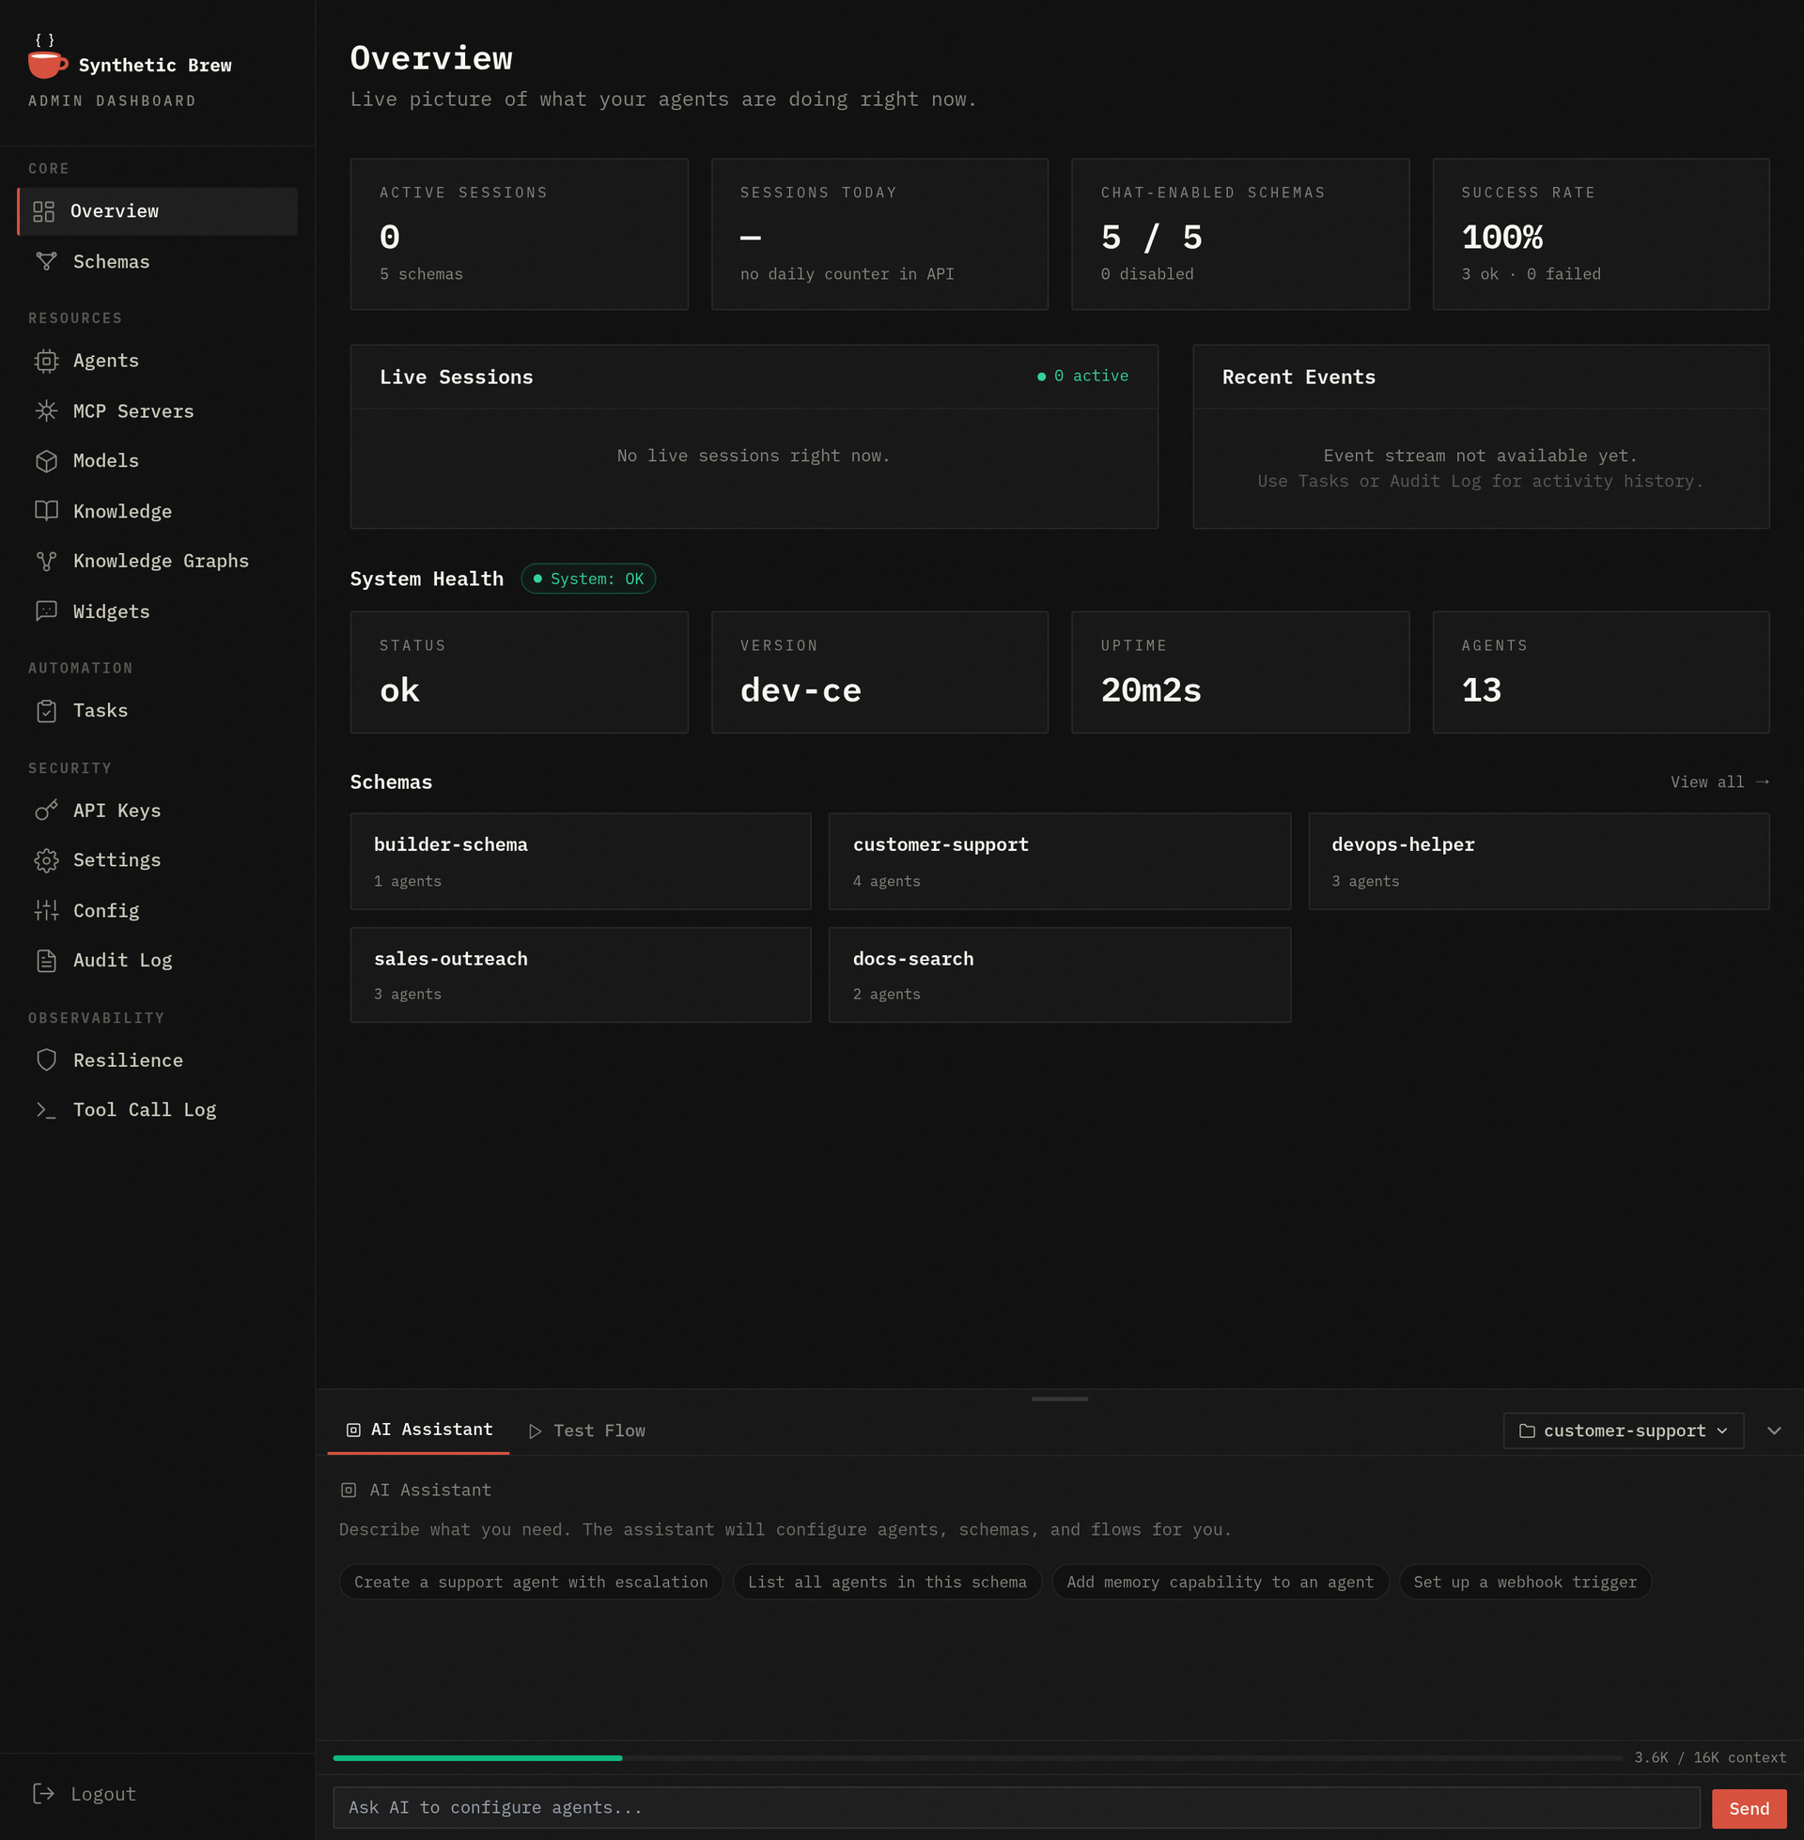Click the Test Flow play icon
1804x1840 pixels.
tap(536, 1430)
